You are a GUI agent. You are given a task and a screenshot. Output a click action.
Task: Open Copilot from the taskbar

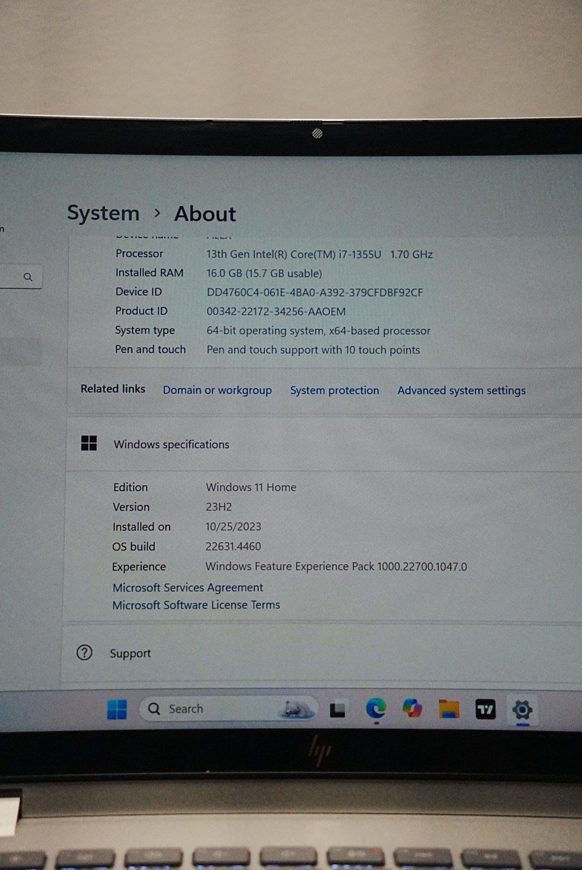pos(412,708)
